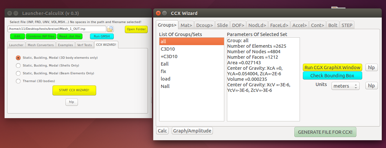
Task: Select Shells Only analysis option
Action: tap(18, 65)
